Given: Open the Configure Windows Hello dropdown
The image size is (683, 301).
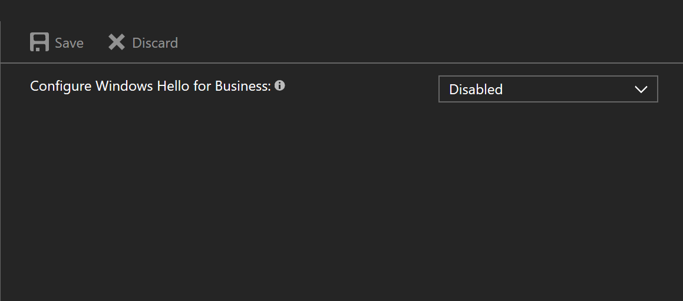Looking at the screenshot, I should tap(547, 90).
